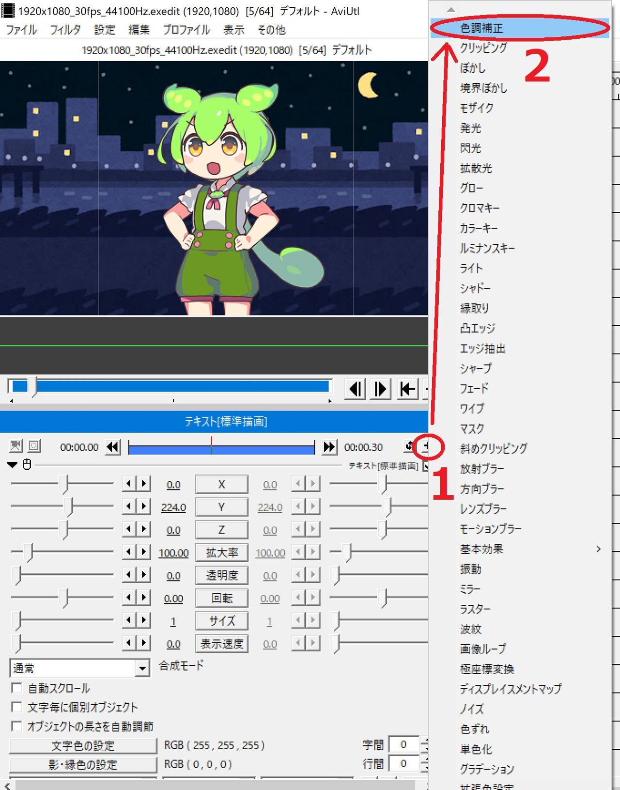Select 色調補正 from the effects menu

[481, 28]
